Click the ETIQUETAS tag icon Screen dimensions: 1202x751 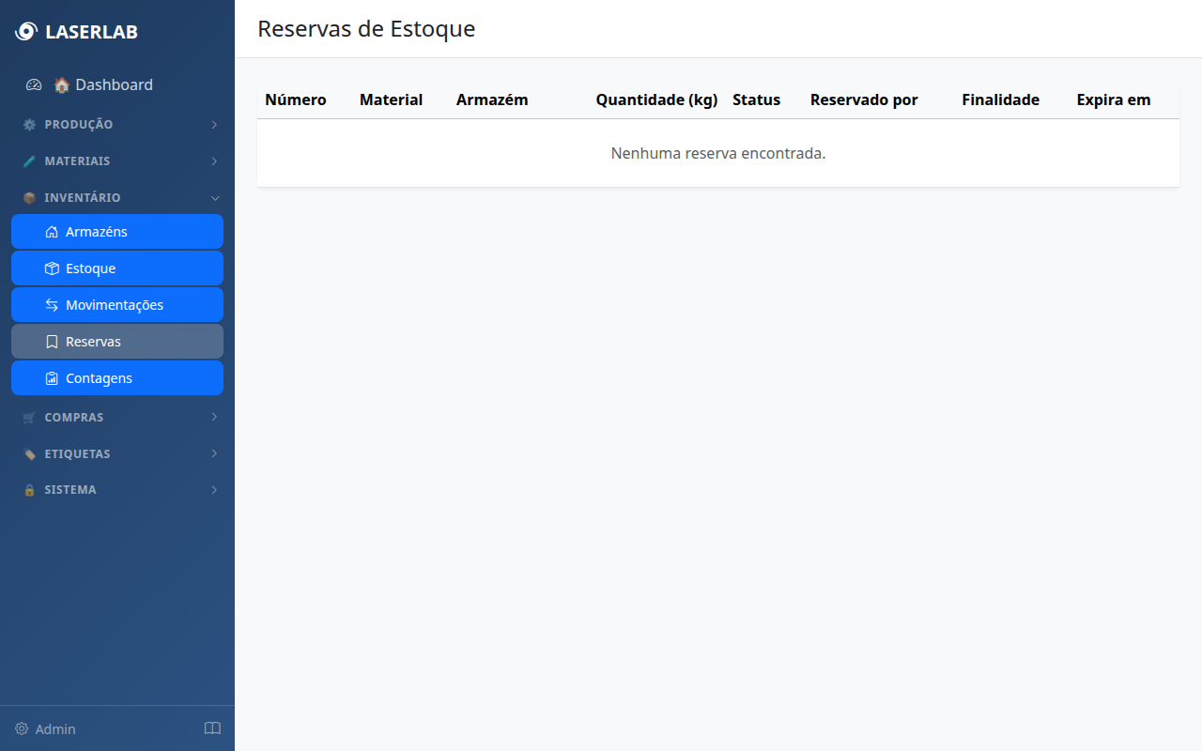pos(29,453)
